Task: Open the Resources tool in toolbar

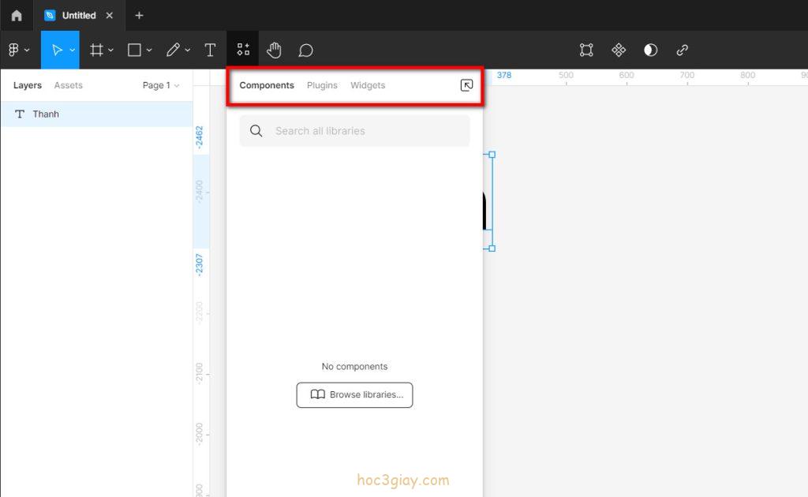Action: click(x=243, y=50)
